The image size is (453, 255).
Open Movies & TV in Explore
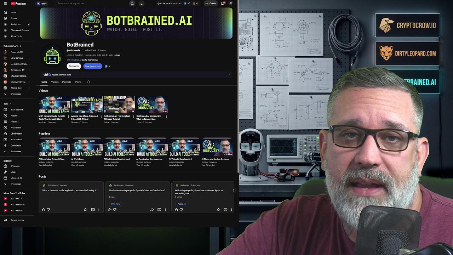16,178
